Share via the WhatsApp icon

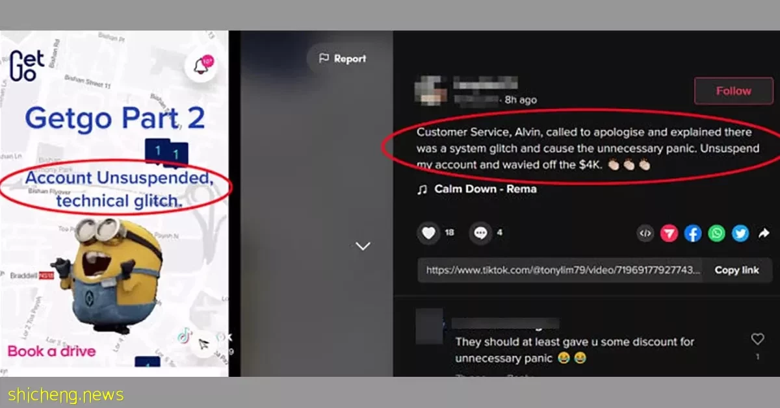pos(716,233)
